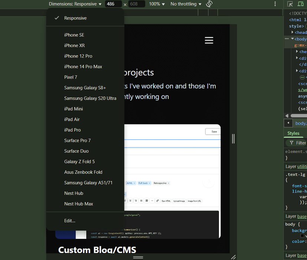Image resolution: width=307 pixels, height=260 pixels.
Task: Click the breadcrumb left scroll arrow
Action: [x=288, y=123]
